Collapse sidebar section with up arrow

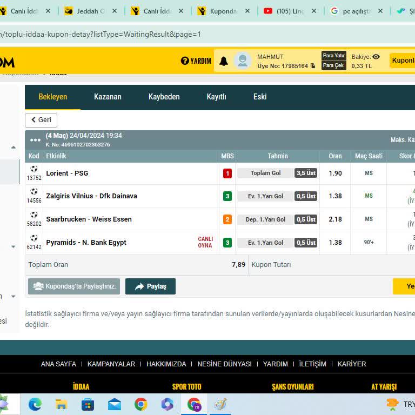pos(13,147)
